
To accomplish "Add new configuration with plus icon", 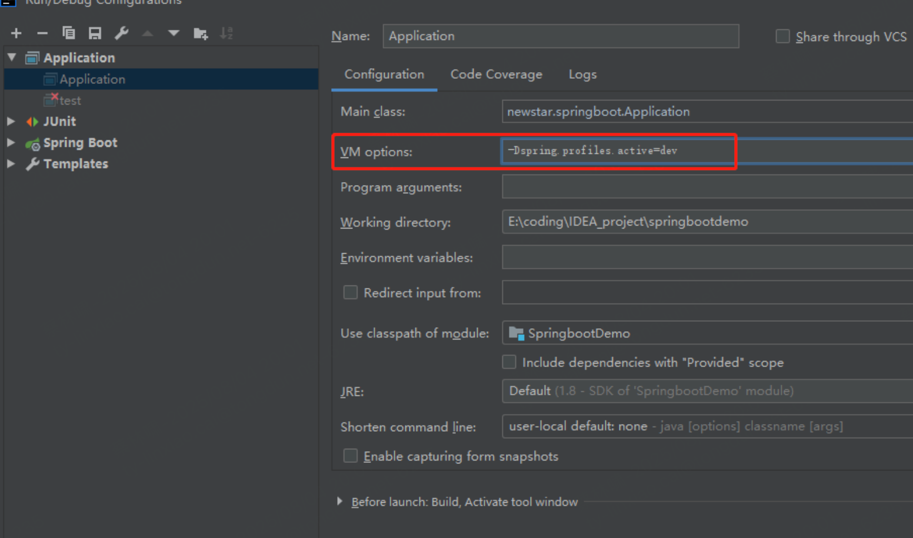I will pos(16,33).
